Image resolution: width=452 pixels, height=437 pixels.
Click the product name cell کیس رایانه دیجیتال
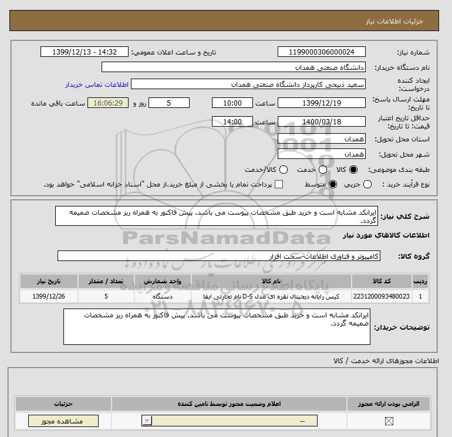point(271,296)
